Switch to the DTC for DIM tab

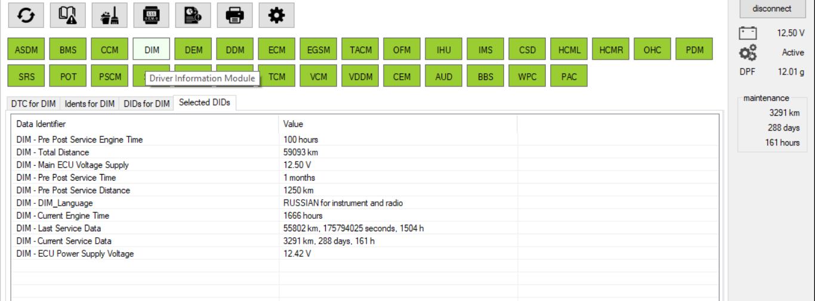point(33,104)
